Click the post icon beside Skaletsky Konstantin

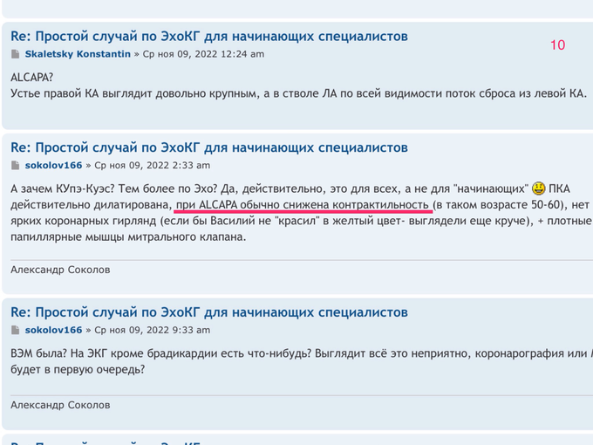click(x=15, y=54)
